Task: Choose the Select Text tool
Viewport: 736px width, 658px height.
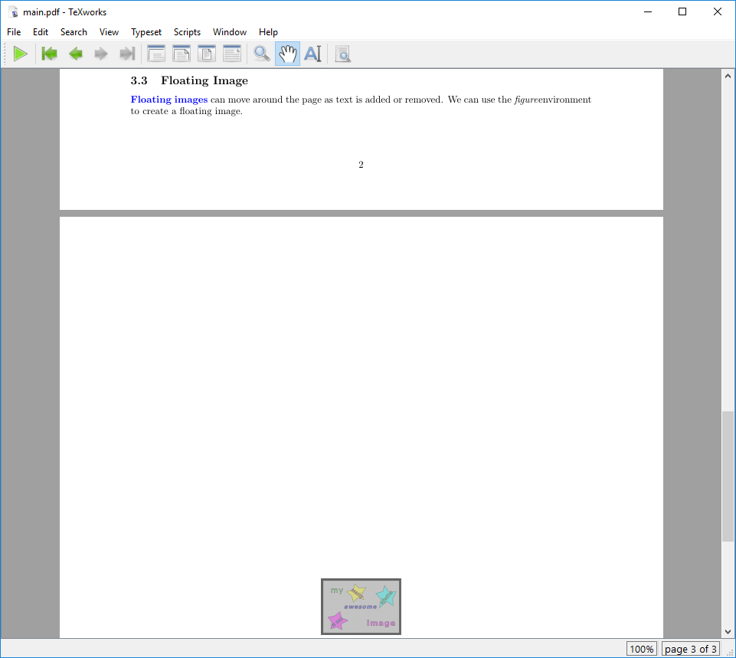Action: point(312,54)
